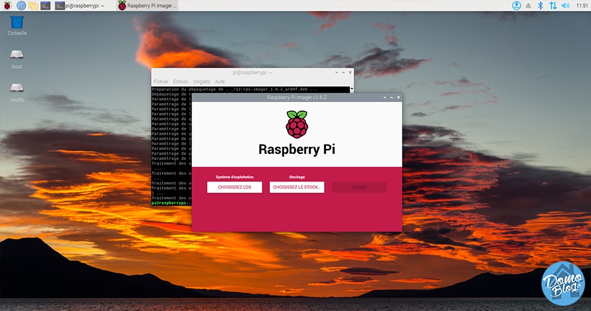
Task: Click the green pi@raspberrypi prompt line
Action: [x=171, y=203]
